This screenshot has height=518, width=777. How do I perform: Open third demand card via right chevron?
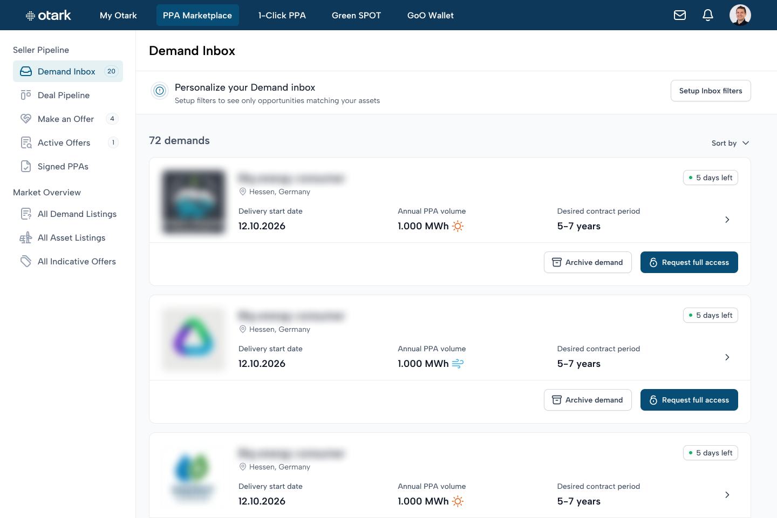pyautogui.click(x=727, y=495)
